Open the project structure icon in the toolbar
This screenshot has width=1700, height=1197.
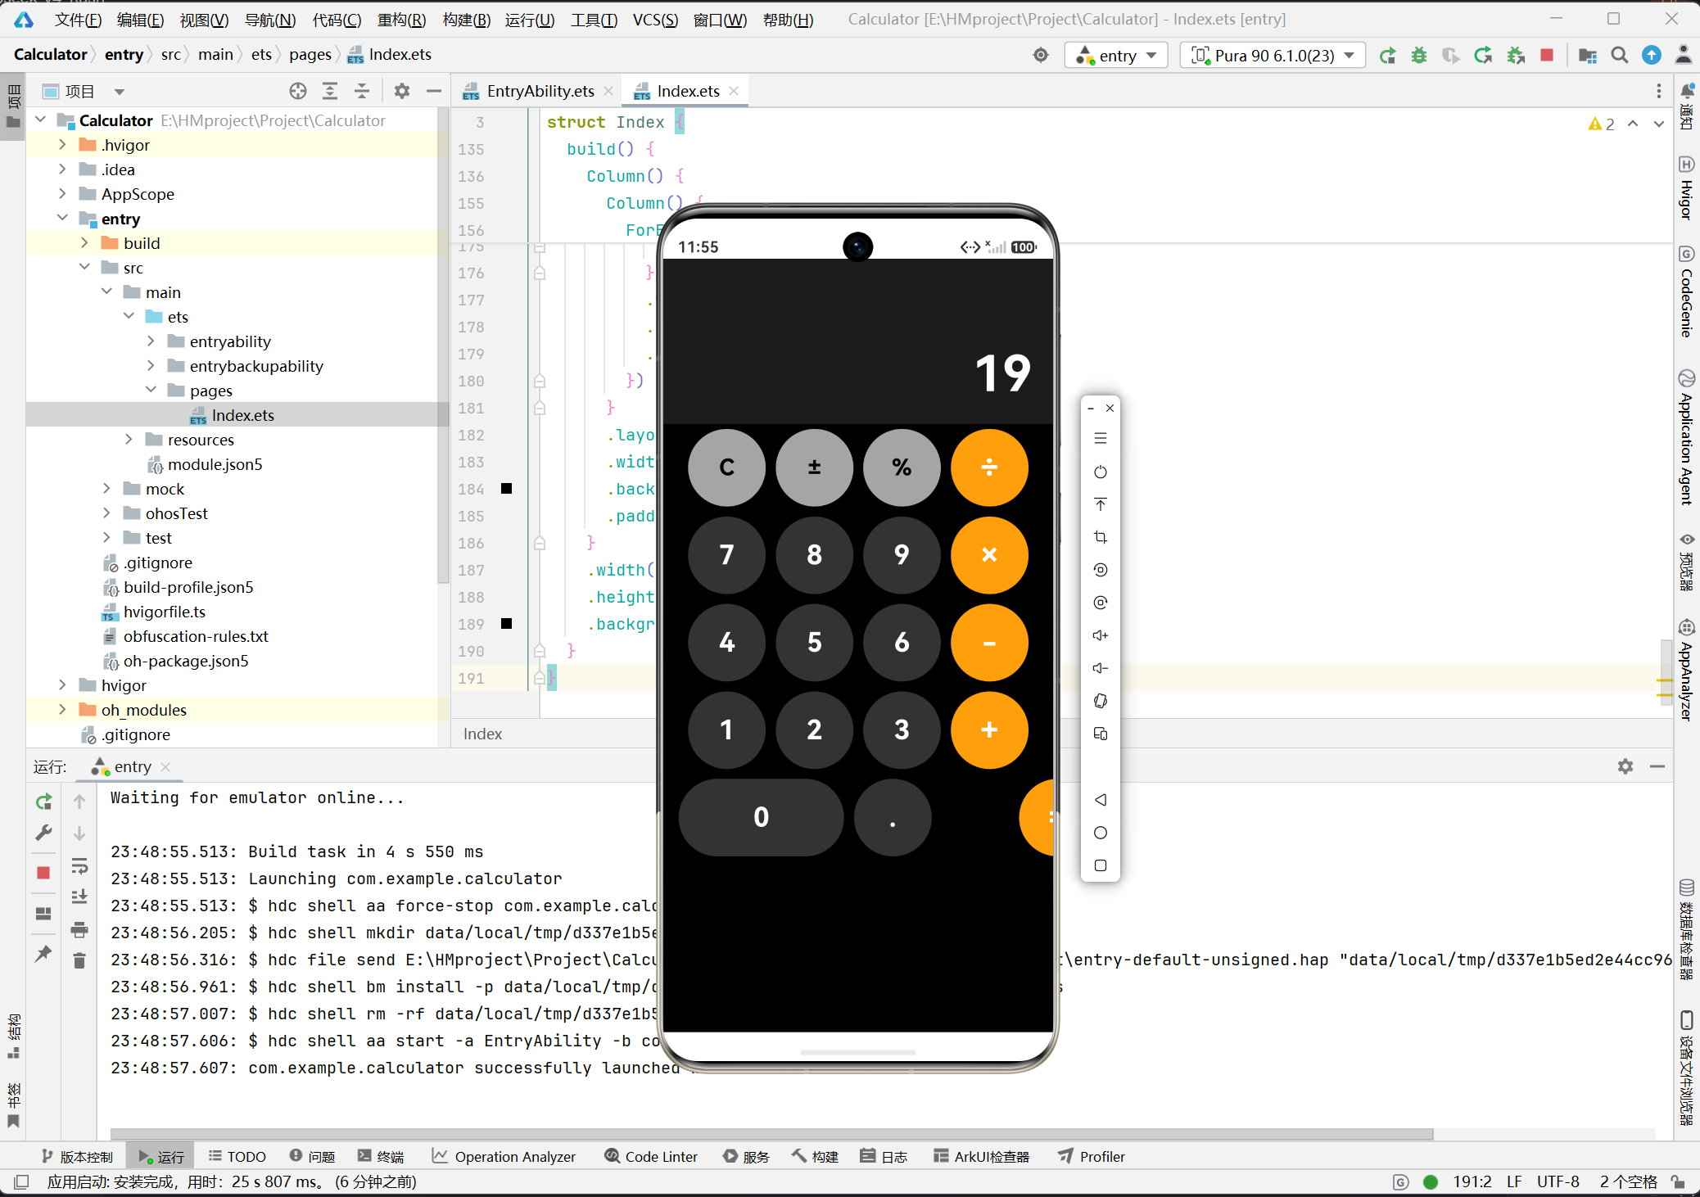pyautogui.click(x=1587, y=56)
